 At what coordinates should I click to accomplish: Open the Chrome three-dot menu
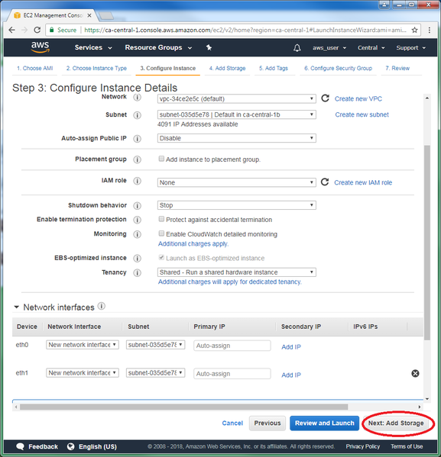coord(430,30)
